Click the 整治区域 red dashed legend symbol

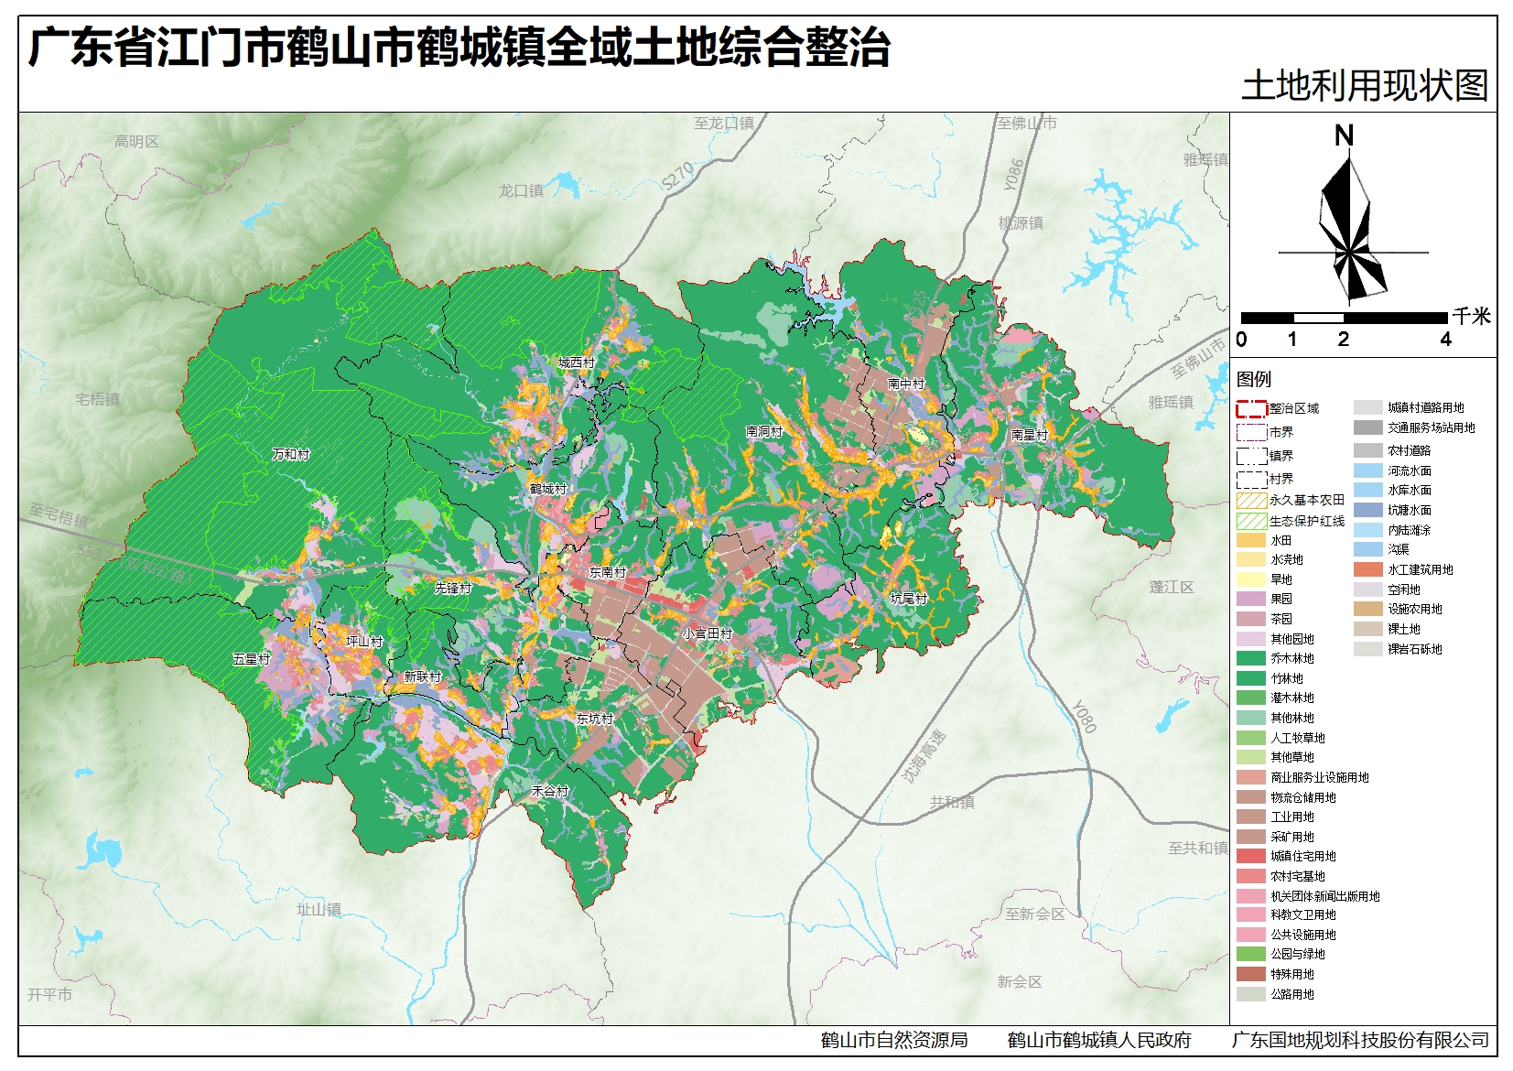(1251, 409)
